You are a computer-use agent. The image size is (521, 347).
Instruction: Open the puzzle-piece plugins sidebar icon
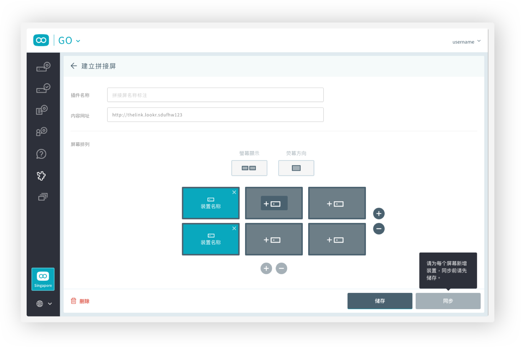pos(41,176)
